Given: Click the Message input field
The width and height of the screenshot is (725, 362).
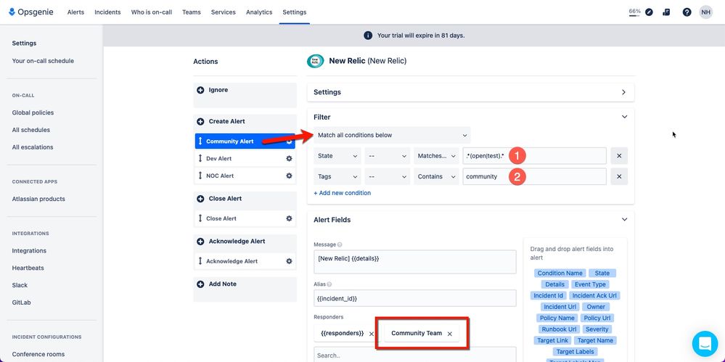Looking at the screenshot, I should click(x=414, y=262).
